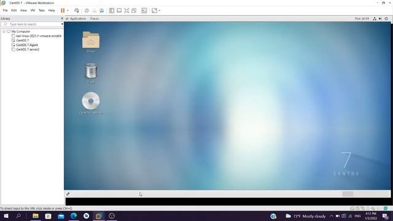Image resolution: width=393 pixels, height=221 pixels.
Task: Open Microsoft Store from the taskbar
Action: pyautogui.click(x=48, y=216)
